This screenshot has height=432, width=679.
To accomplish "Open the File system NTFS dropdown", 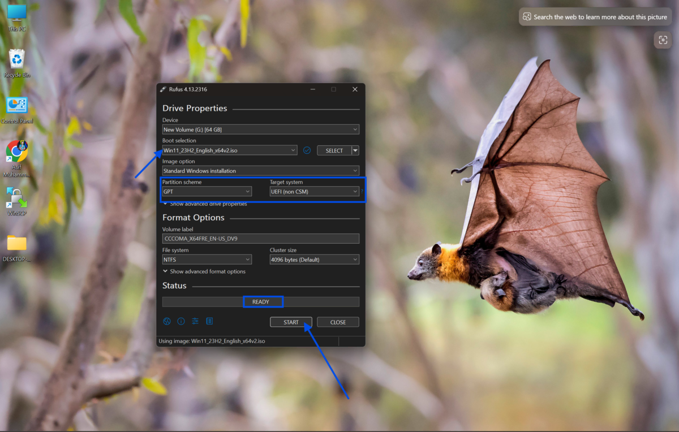I will (207, 260).
